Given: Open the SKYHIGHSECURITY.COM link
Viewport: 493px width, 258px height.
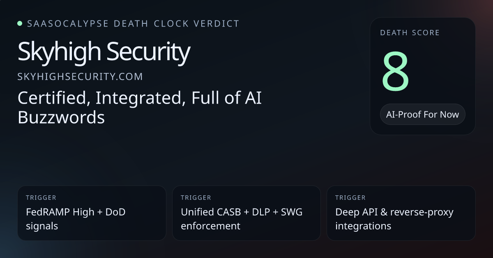Looking at the screenshot, I should (x=80, y=77).
